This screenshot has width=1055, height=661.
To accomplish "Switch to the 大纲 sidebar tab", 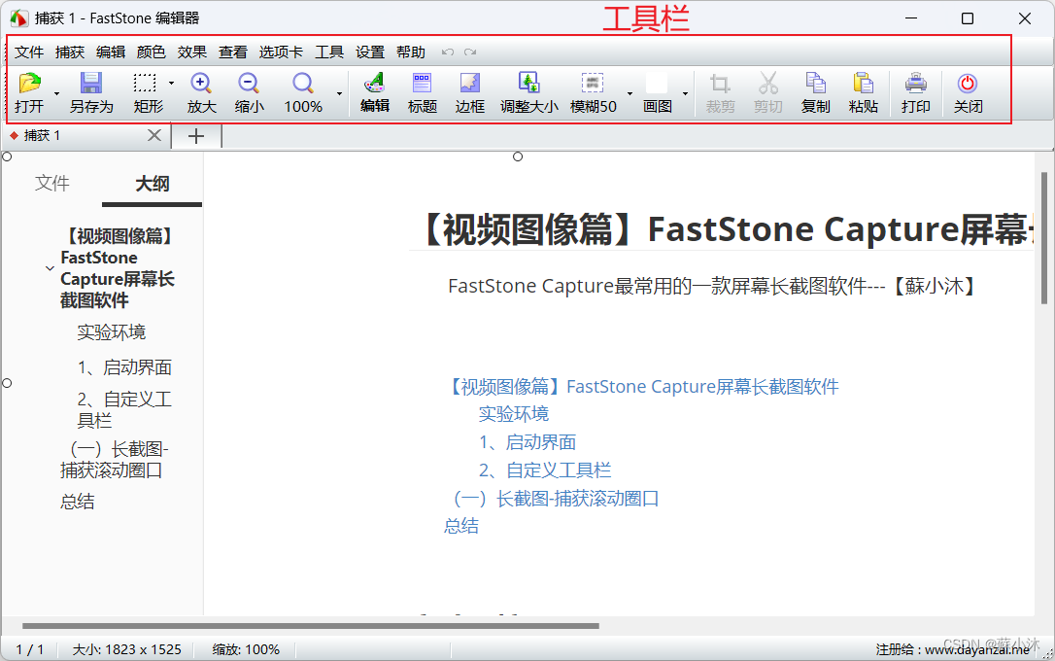I will 153,184.
